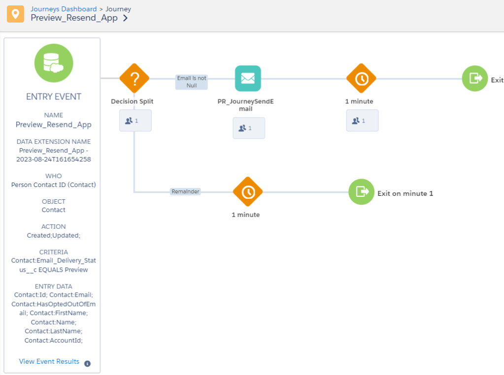Click the top path Exit icon
This screenshot has height=375, width=504.
pyautogui.click(x=474, y=78)
